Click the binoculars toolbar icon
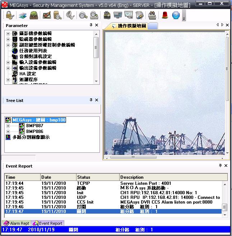 coord(152,15)
